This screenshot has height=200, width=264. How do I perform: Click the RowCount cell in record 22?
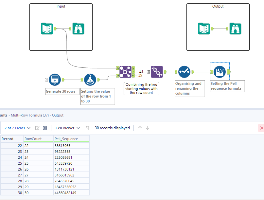coord(38,146)
